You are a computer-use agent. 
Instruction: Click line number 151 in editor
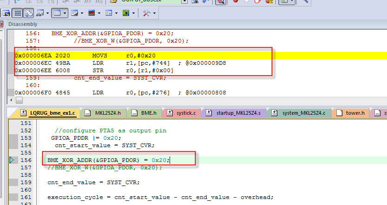pos(26,123)
